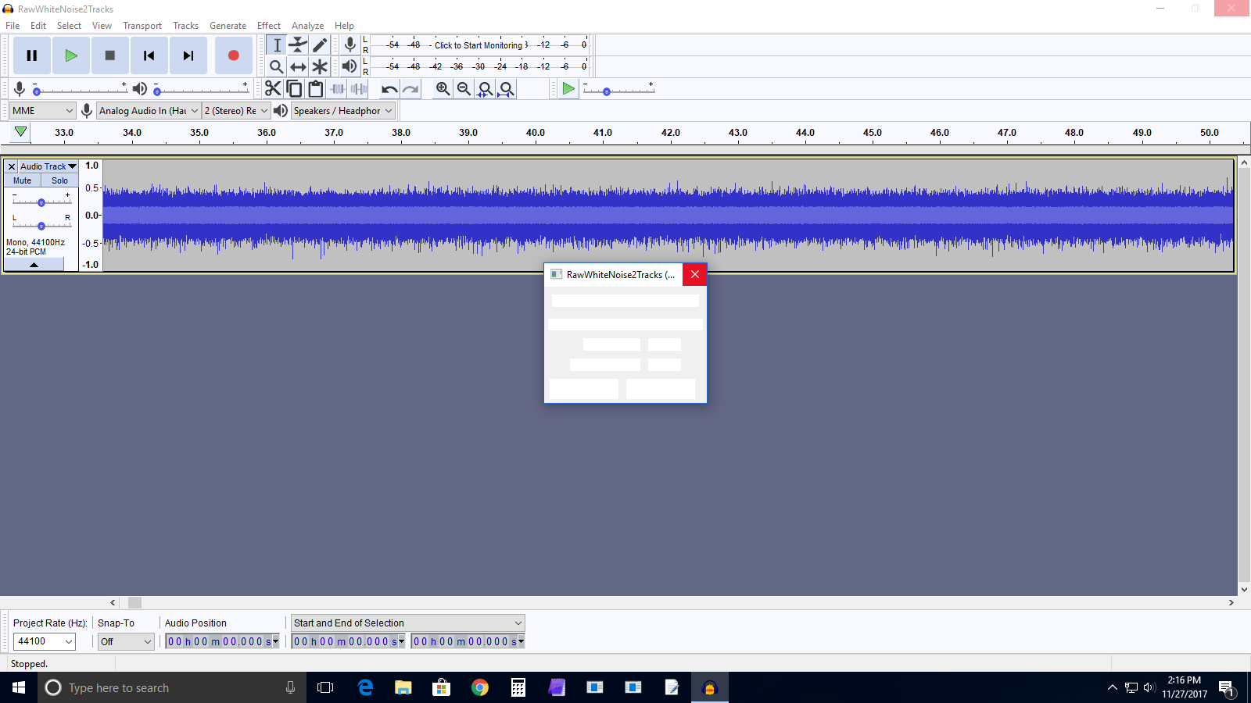Activate the Multi-Tool mode
This screenshot has height=703, width=1251.
[320, 66]
